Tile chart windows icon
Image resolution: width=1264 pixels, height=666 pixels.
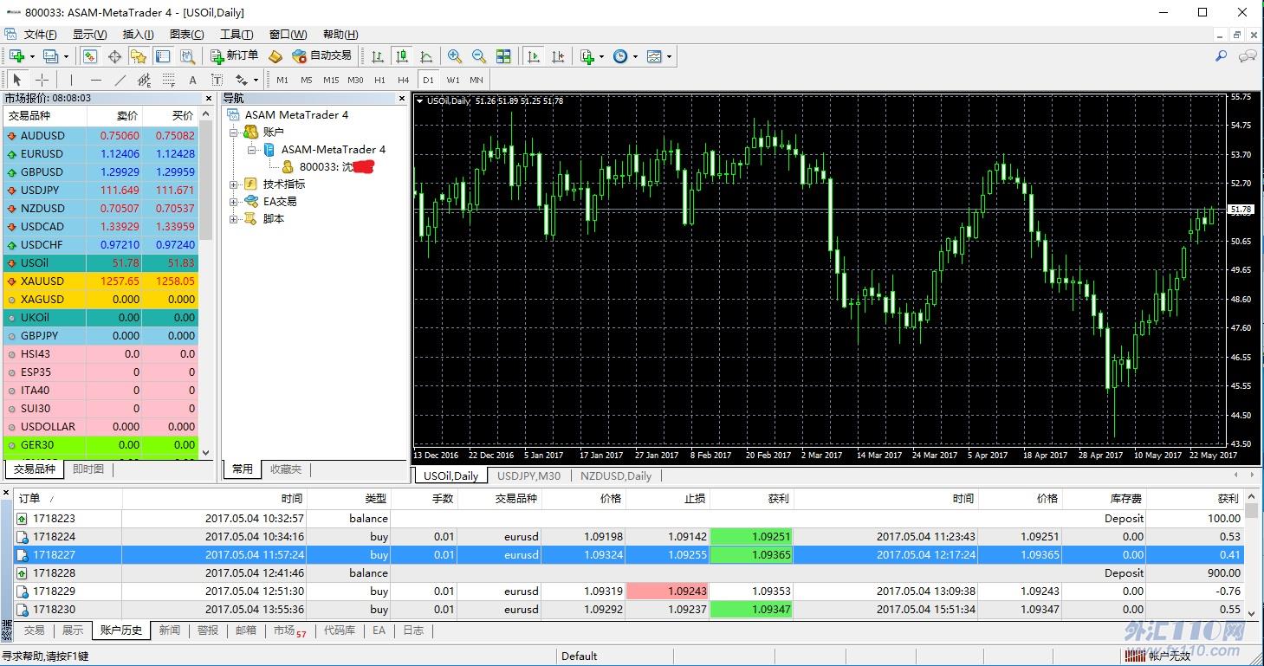coord(503,56)
